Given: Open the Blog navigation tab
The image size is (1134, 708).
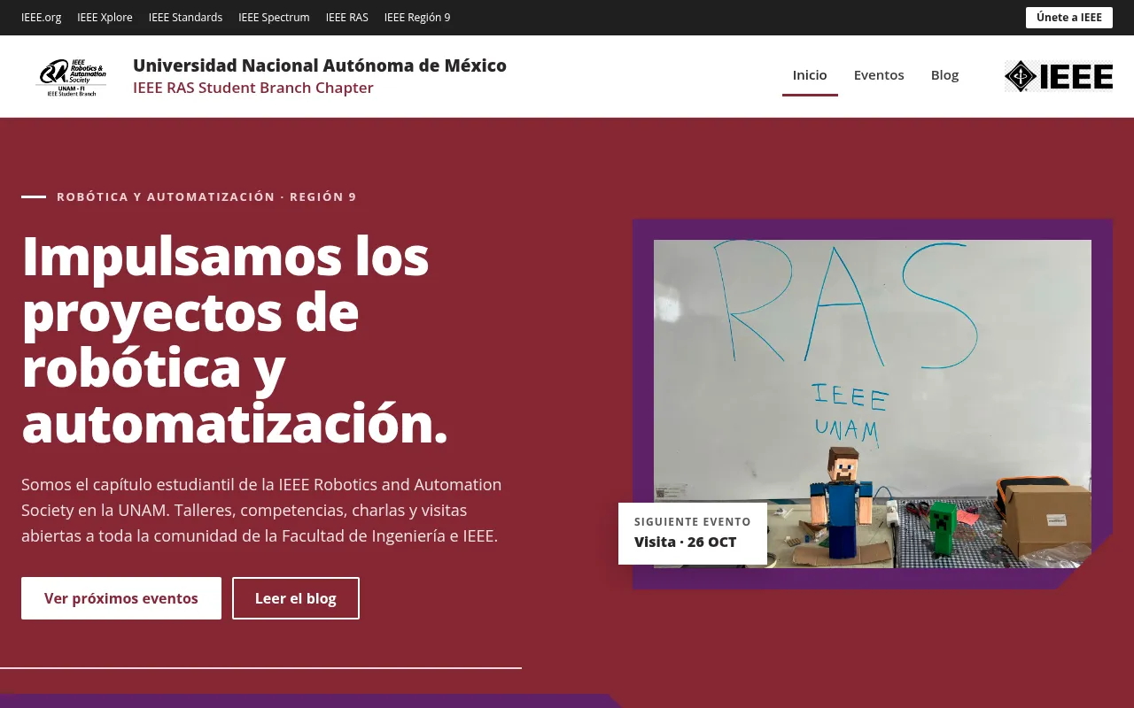Looking at the screenshot, I should click(944, 75).
